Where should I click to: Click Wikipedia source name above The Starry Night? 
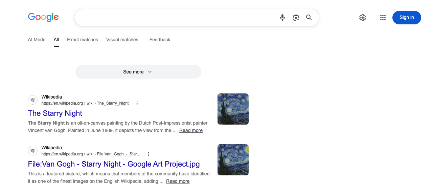[x=52, y=97]
